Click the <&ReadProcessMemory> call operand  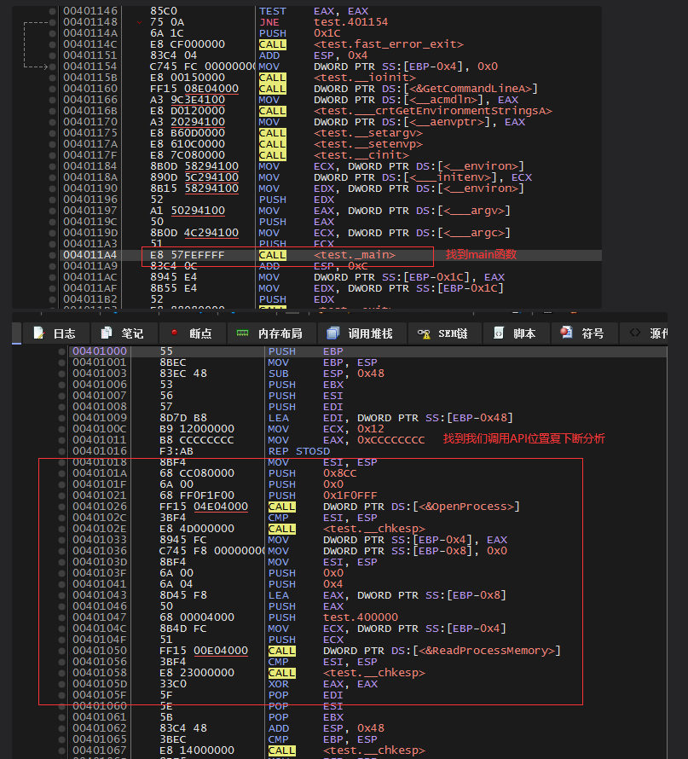point(487,651)
